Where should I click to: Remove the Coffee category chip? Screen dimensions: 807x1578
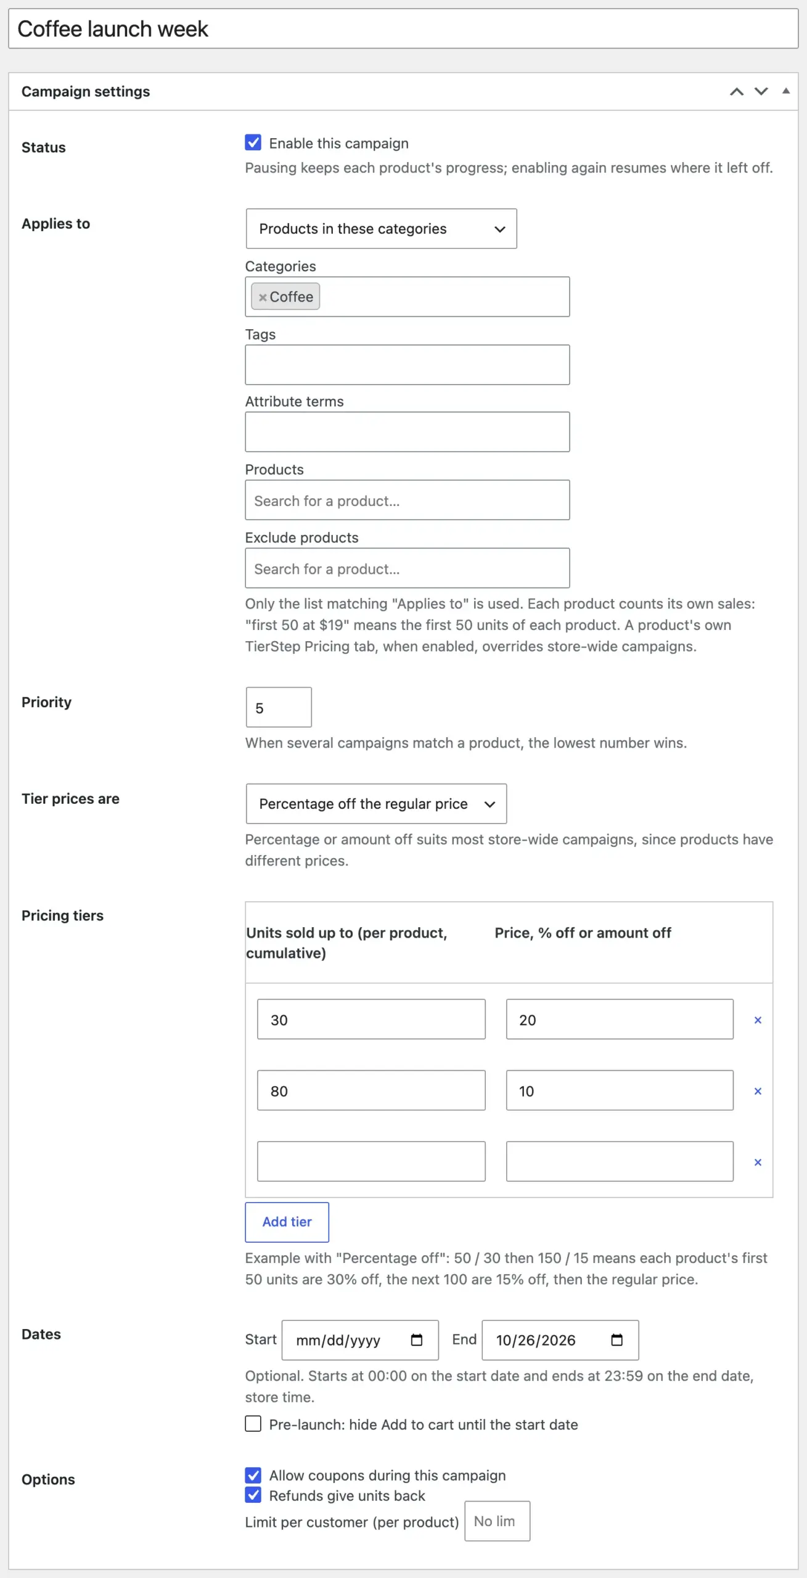coord(263,297)
